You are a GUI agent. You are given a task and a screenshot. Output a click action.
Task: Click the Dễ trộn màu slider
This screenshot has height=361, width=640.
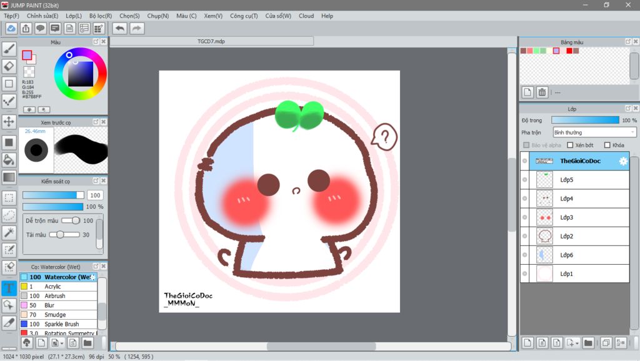(x=71, y=220)
